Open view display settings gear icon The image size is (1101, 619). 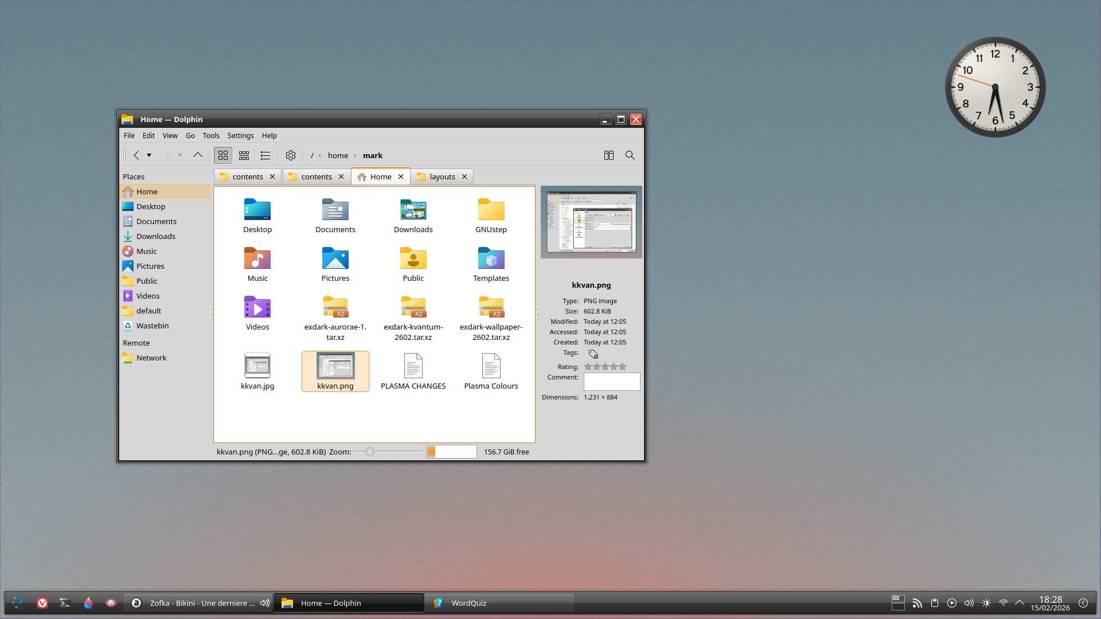(291, 155)
